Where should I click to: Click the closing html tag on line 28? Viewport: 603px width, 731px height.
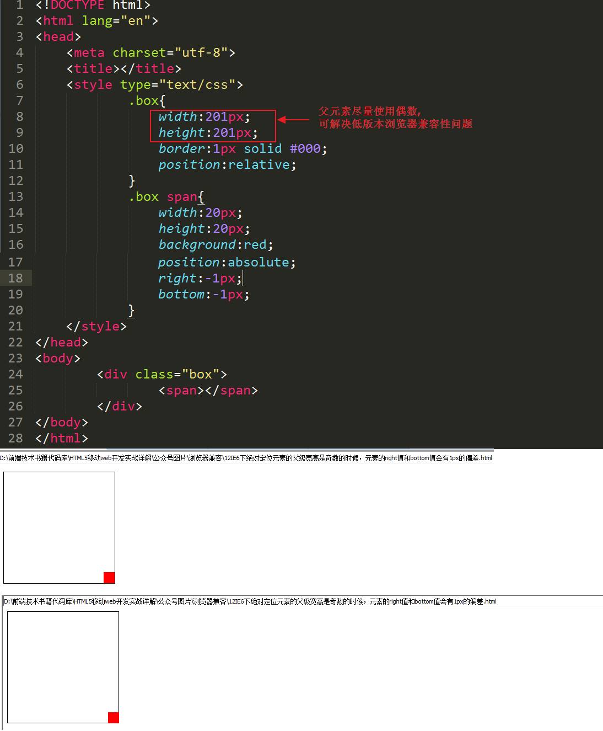pyautogui.click(x=62, y=438)
